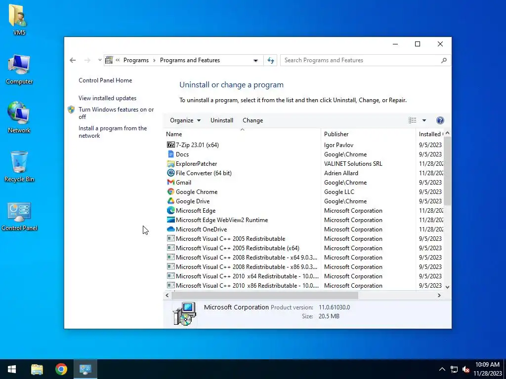Launch Chrome from the taskbar
Screen dimensions: 506x379
point(61,369)
